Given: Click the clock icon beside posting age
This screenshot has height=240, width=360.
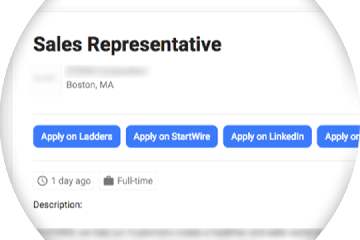Looking at the screenshot, I should pos(42,181).
